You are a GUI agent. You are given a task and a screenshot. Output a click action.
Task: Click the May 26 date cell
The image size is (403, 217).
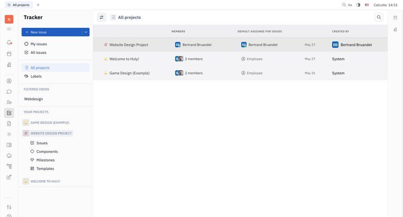(x=310, y=73)
